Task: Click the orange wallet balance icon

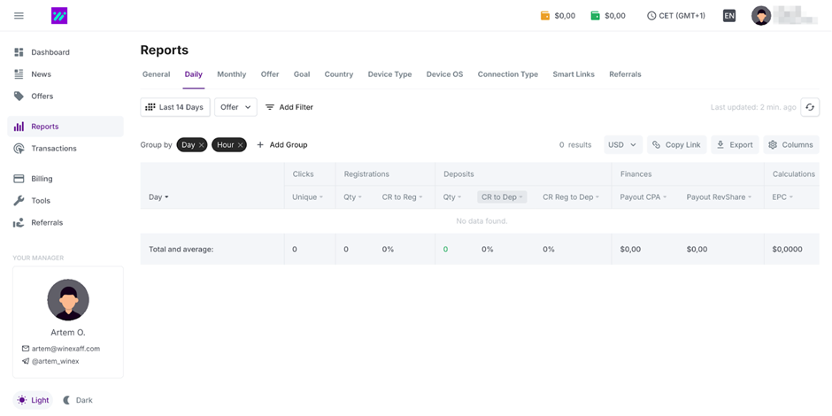Action: tap(545, 16)
